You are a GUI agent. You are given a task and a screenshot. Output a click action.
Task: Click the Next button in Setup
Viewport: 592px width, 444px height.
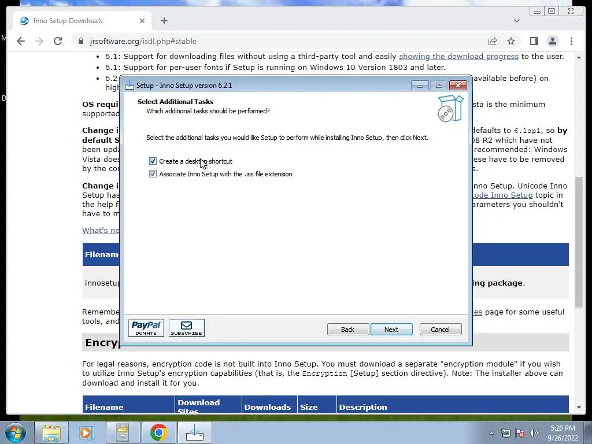[x=391, y=329]
